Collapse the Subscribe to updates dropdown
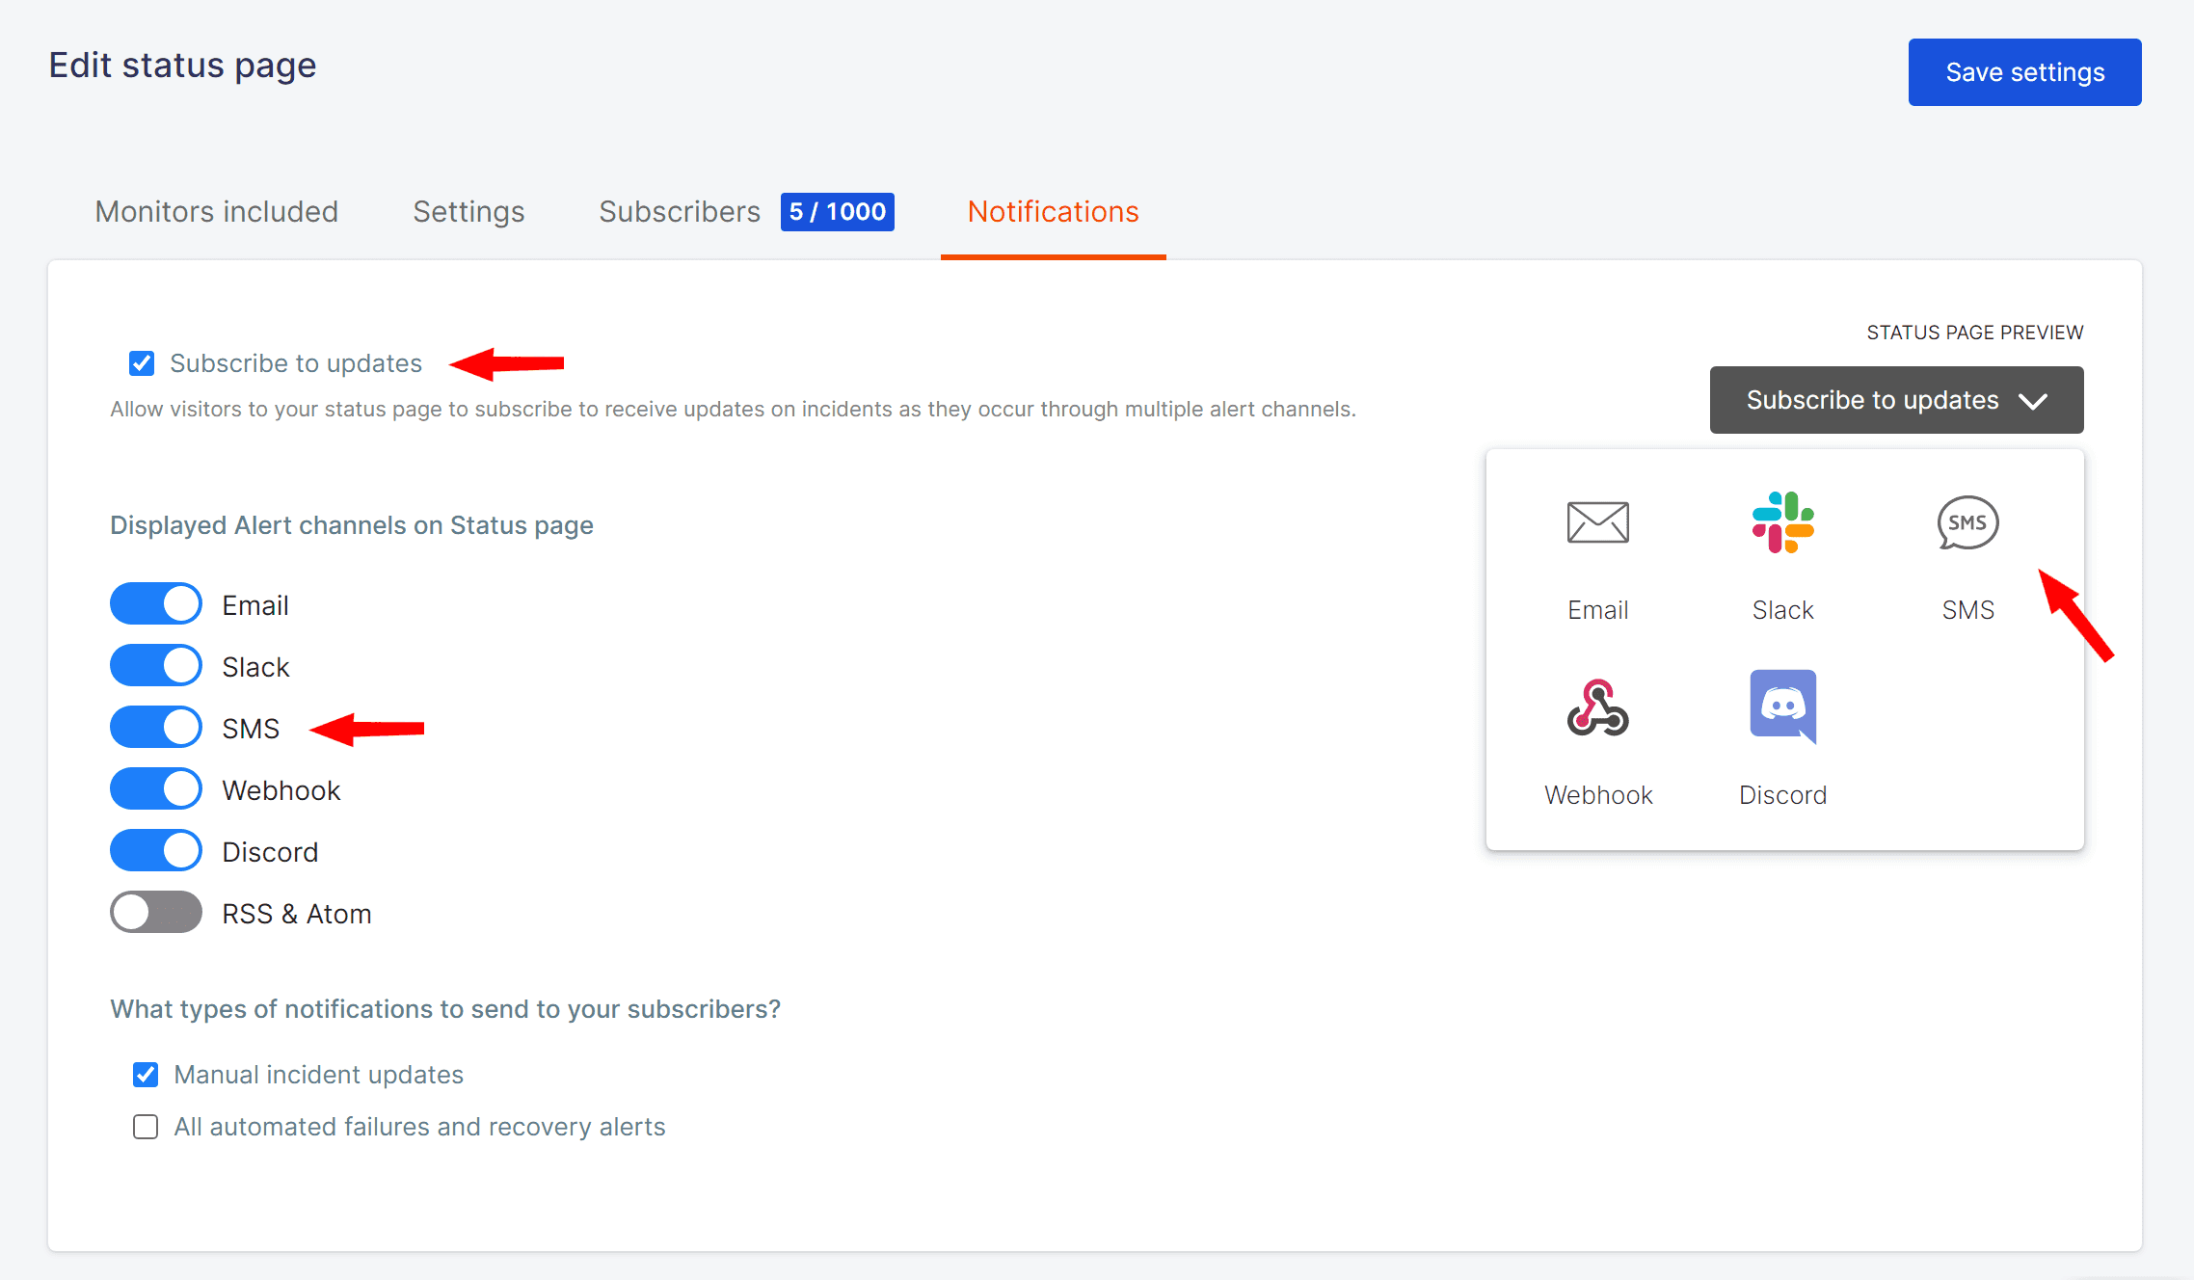 pos(1896,400)
